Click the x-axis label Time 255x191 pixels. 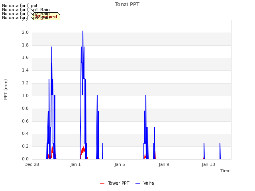225,171
